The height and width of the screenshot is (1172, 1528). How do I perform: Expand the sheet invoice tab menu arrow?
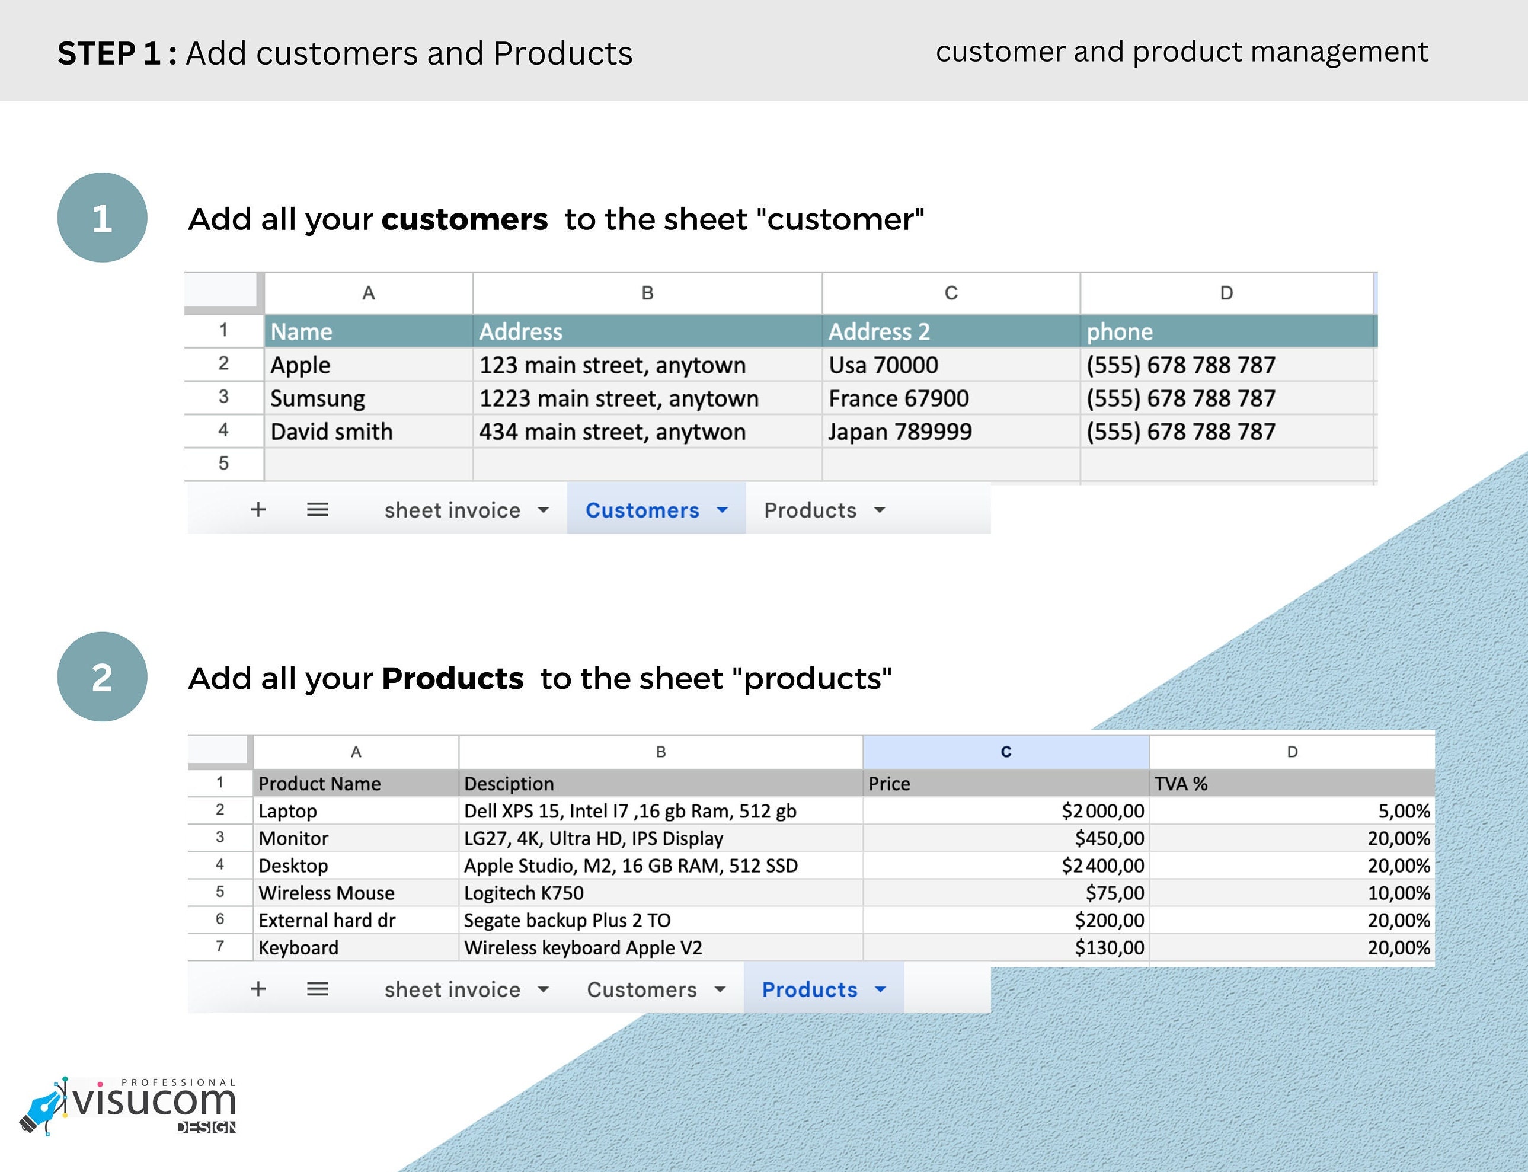[544, 510]
